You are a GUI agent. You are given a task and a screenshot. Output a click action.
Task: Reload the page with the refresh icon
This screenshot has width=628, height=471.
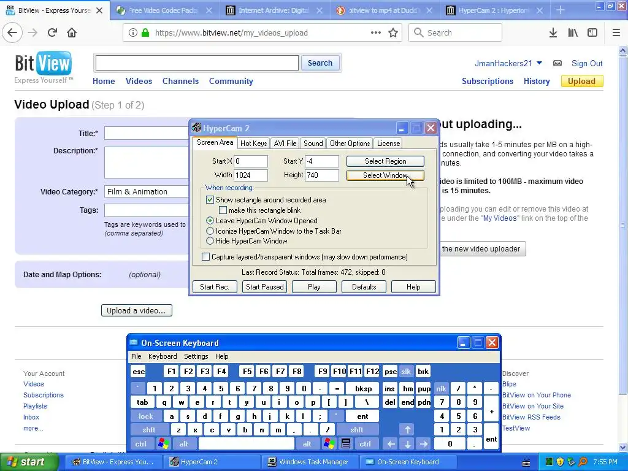tap(52, 33)
